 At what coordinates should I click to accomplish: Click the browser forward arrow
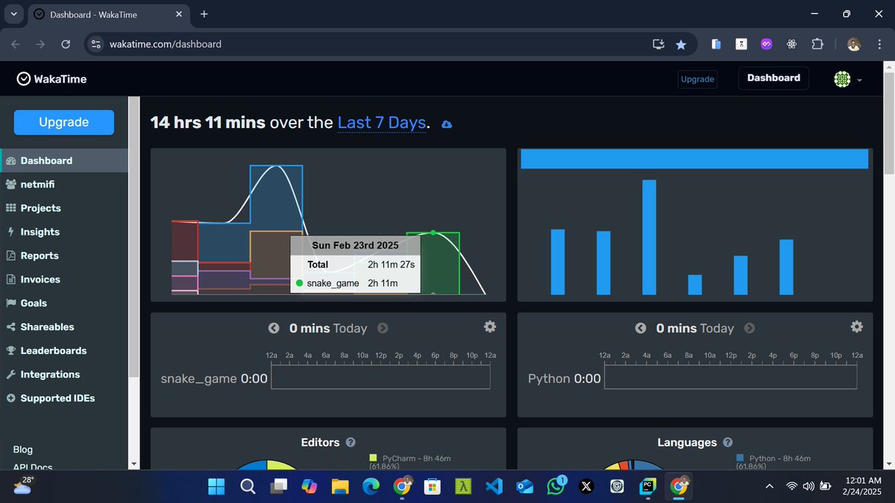tap(40, 44)
